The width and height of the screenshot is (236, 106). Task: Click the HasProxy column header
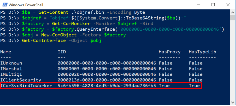click(x=169, y=52)
